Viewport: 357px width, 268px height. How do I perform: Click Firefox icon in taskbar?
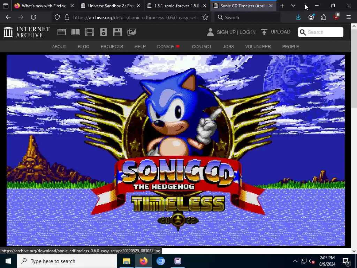pyautogui.click(x=143, y=261)
